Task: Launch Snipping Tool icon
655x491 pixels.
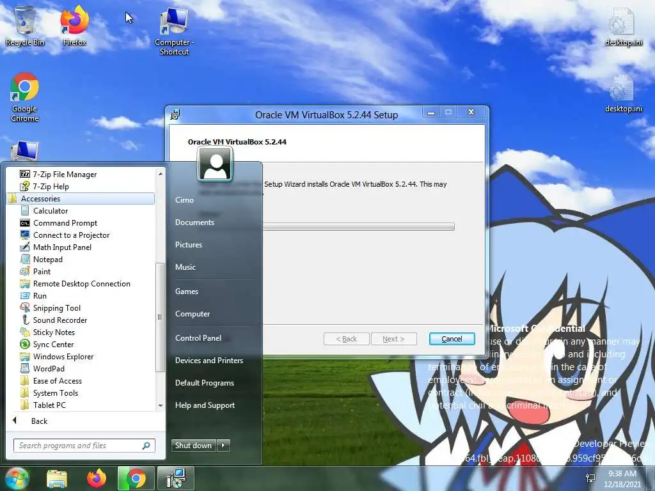Action: 25,308
